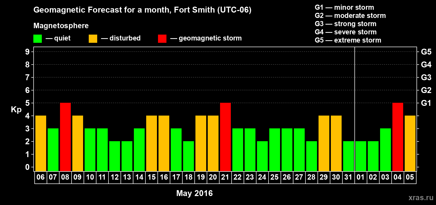Screen dimensions: 436x205
Task: Click the 'xras.ru' site text
Action: point(421,198)
